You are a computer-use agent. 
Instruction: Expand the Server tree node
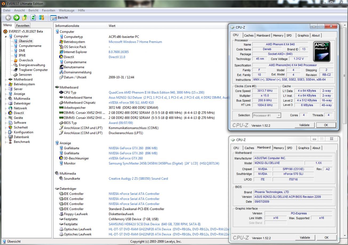click(x=6, y=89)
